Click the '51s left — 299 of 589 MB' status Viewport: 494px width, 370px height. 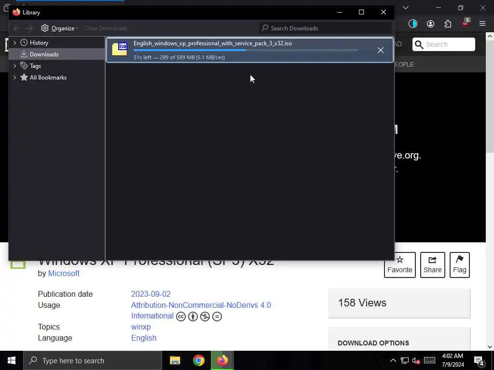pos(179,57)
